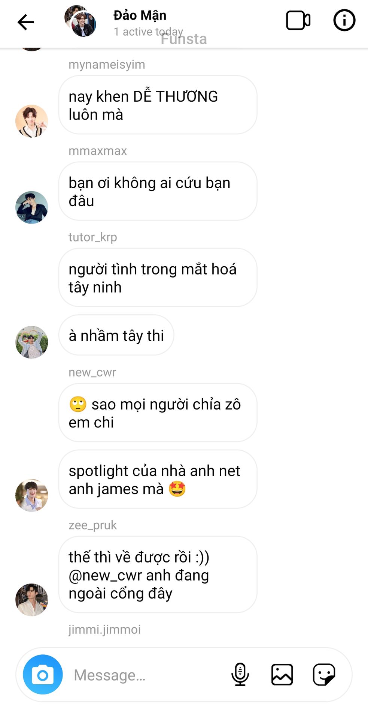Tap the zee_pruk profile avatar
The width and height of the screenshot is (368, 720).
31,600
